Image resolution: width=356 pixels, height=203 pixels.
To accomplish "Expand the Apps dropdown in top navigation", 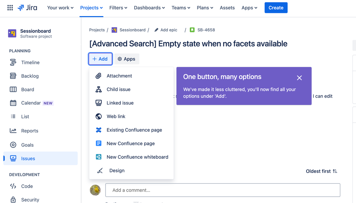I will pyautogui.click(x=249, y=8).
